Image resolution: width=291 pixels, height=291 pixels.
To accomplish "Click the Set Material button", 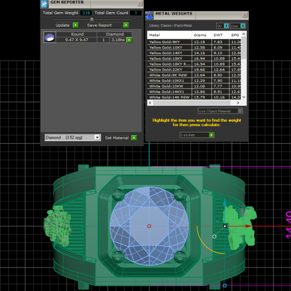I will click(x=116, y=138).
